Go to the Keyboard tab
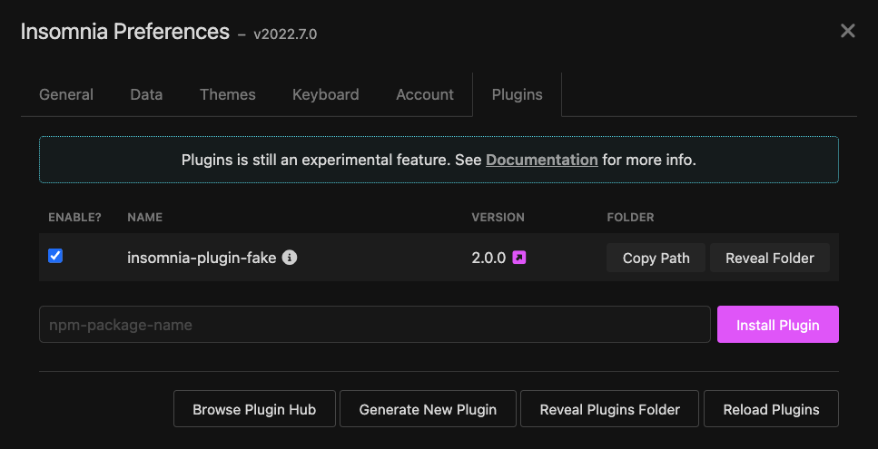The height and width of the screenshot is (449, 878). pos(325,94)
